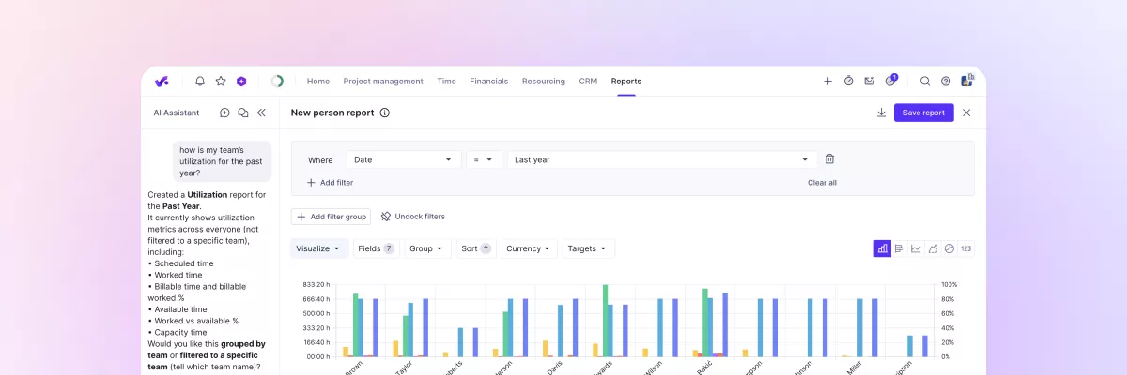Image resolution: width=1127 pixels, height=375 pixels.
Task: Click the favorites star icon
Action: 221,82
